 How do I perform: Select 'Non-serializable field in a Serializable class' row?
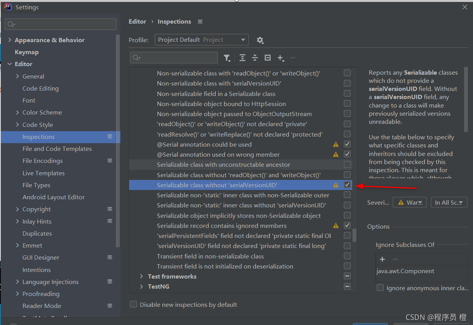pyautogui.click(x=240, y=94)
